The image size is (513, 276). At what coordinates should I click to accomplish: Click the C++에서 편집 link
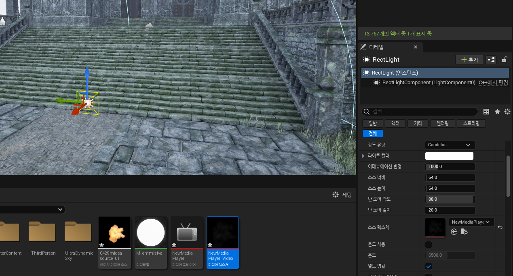click(493, 83)
